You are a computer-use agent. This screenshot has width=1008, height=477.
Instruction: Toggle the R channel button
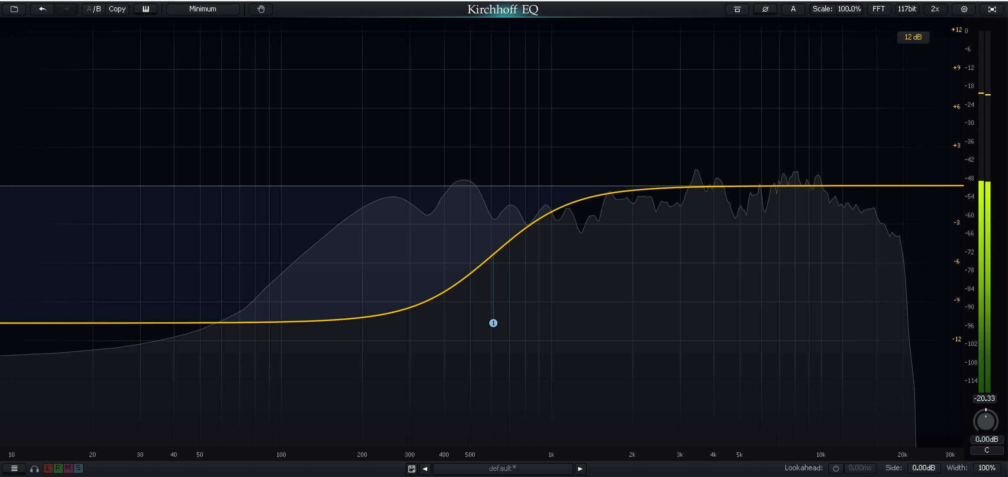coord(58,468)
